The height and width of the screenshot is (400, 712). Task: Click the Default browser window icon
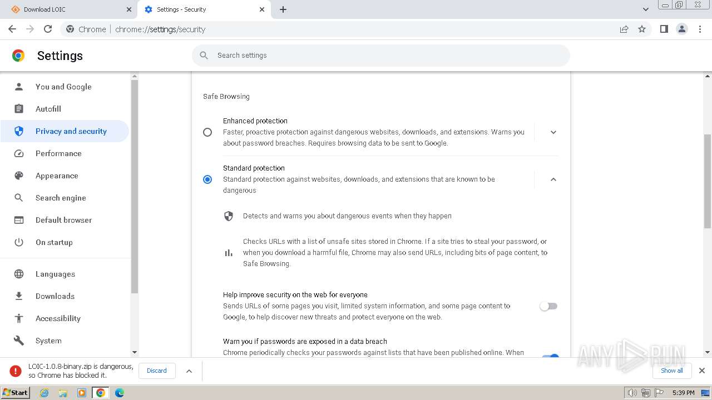coord(19,220)
